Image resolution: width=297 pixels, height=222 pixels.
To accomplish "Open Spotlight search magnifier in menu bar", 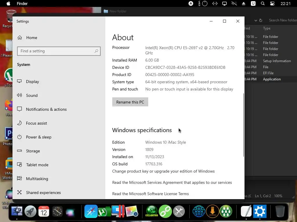I will [263, 3].
